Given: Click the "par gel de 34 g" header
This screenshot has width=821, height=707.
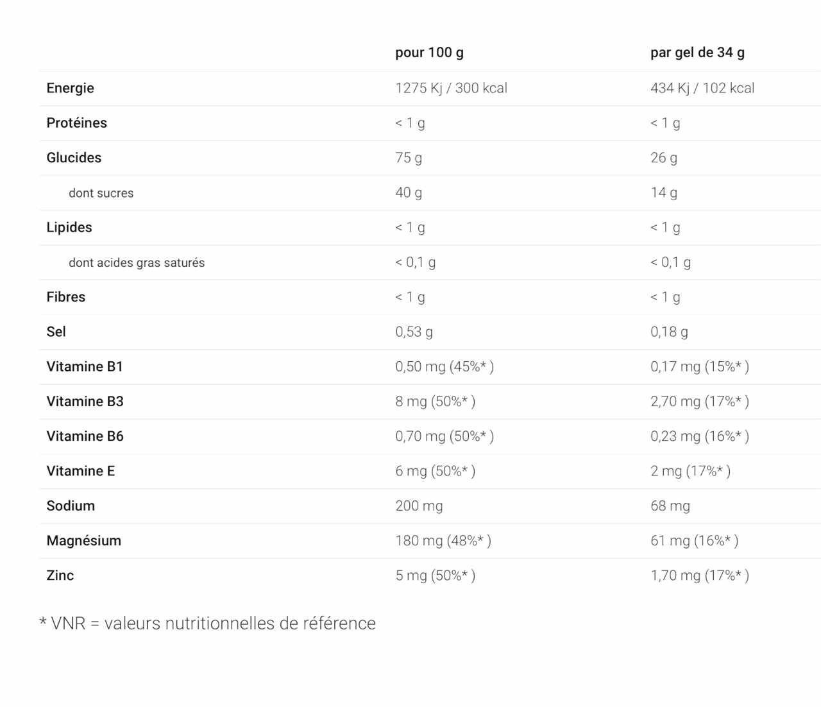Looking at the screenshot, I should (x=697, y=53).
